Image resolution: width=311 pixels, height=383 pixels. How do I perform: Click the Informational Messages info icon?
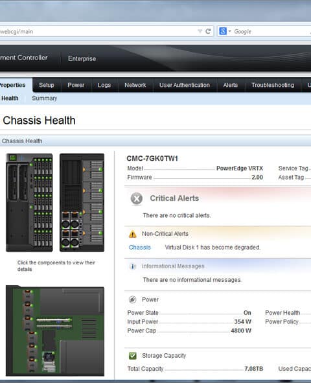(x=133, y=266)
